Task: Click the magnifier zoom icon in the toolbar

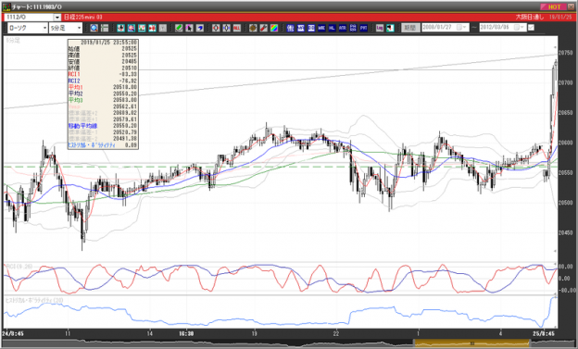Action: [94, 28]
